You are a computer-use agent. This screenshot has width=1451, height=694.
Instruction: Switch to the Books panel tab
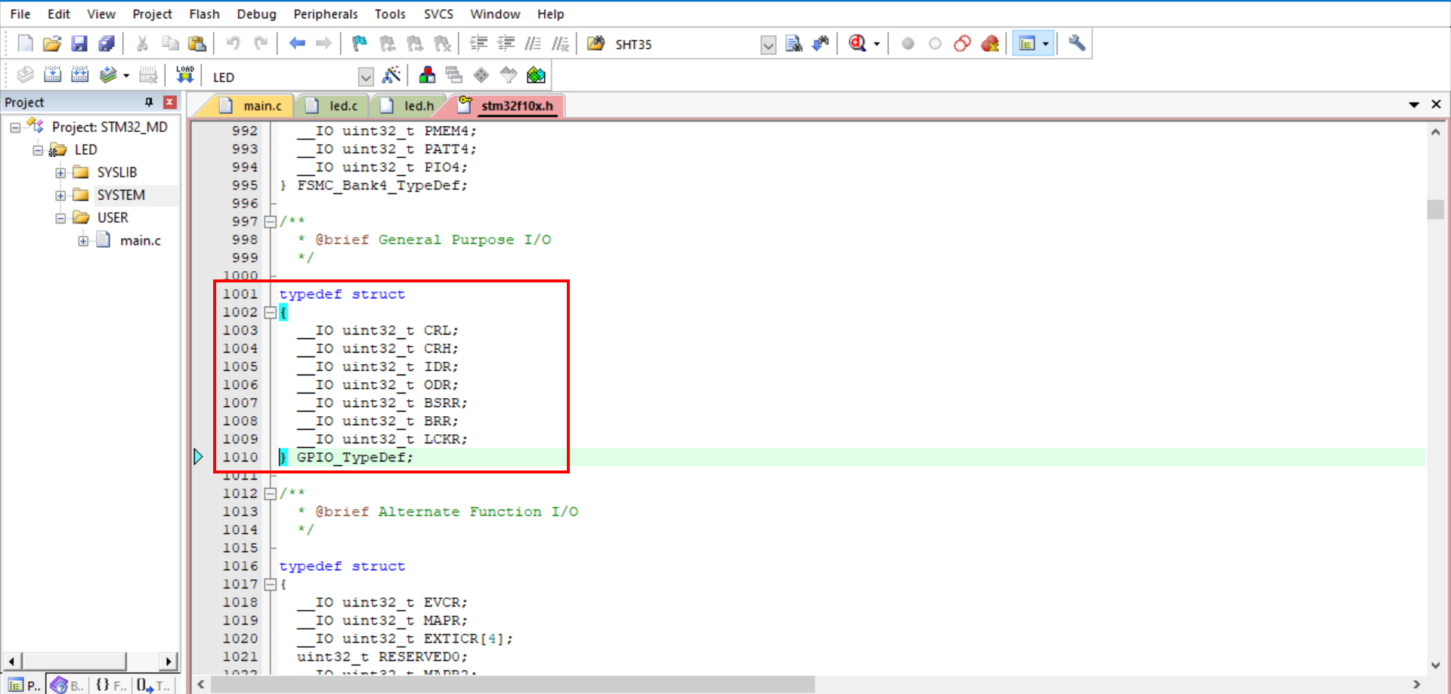[x=68, y=685]
